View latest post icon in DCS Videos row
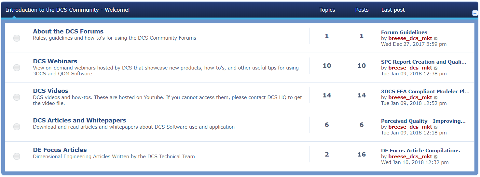The image size is (480, 177). click(x=436, y=98)
